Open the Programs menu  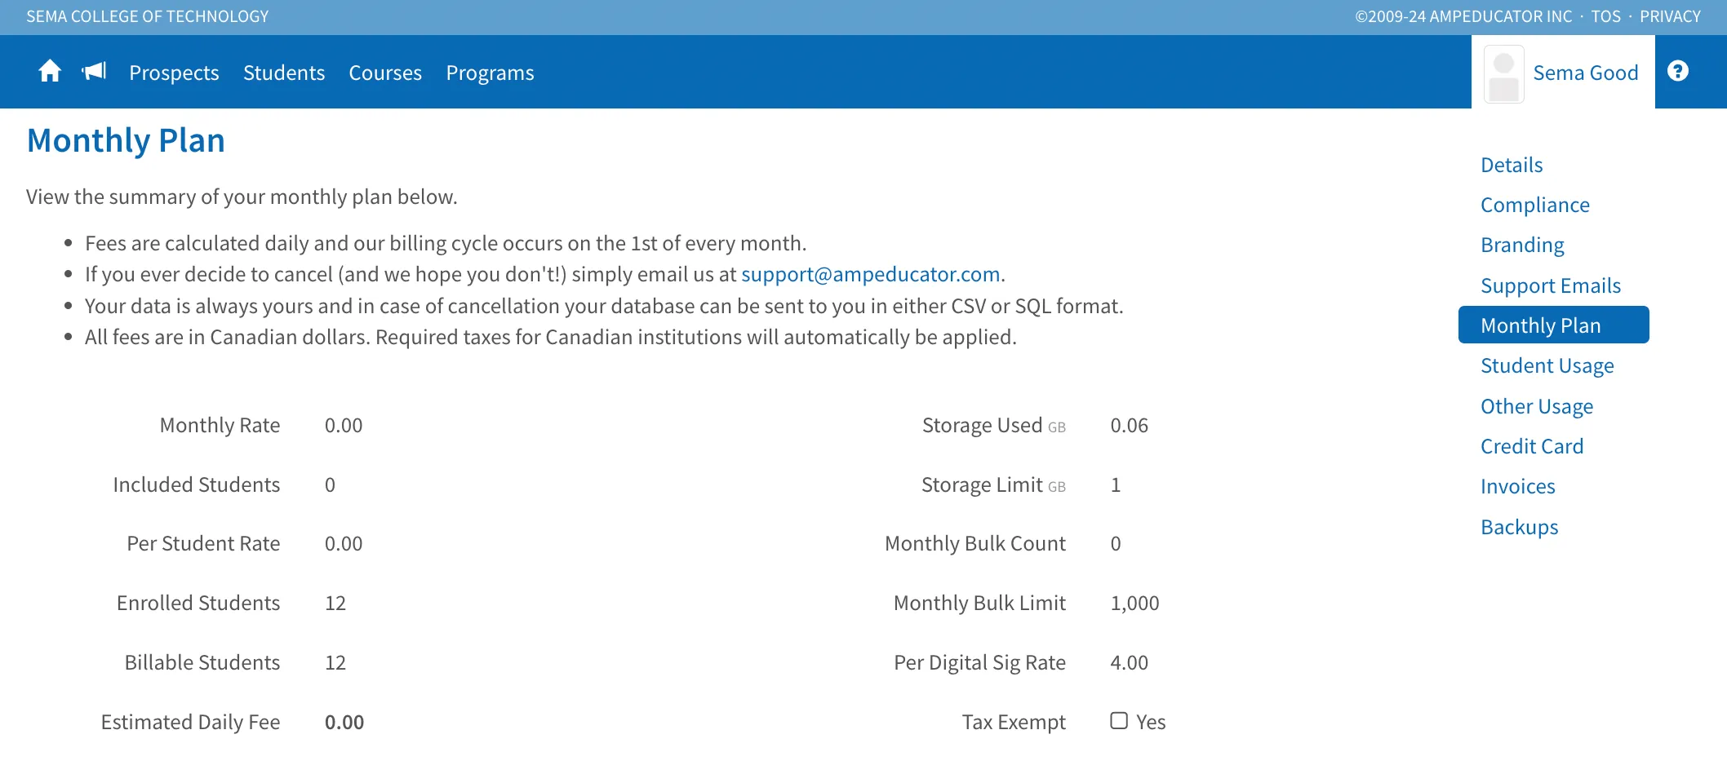click(490, 73)
